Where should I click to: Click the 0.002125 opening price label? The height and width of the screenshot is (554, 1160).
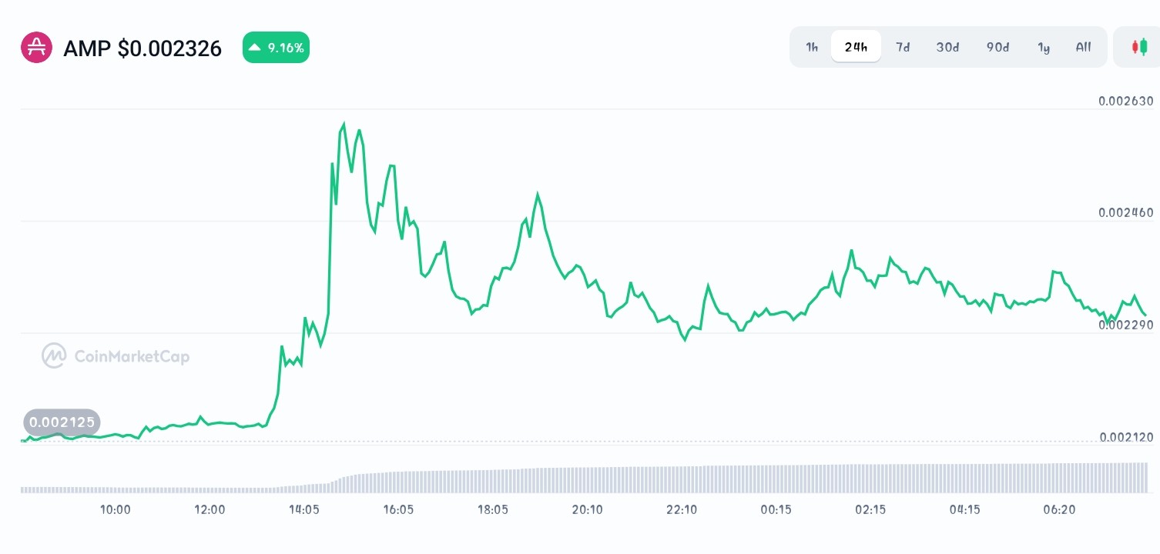[62, 422]
